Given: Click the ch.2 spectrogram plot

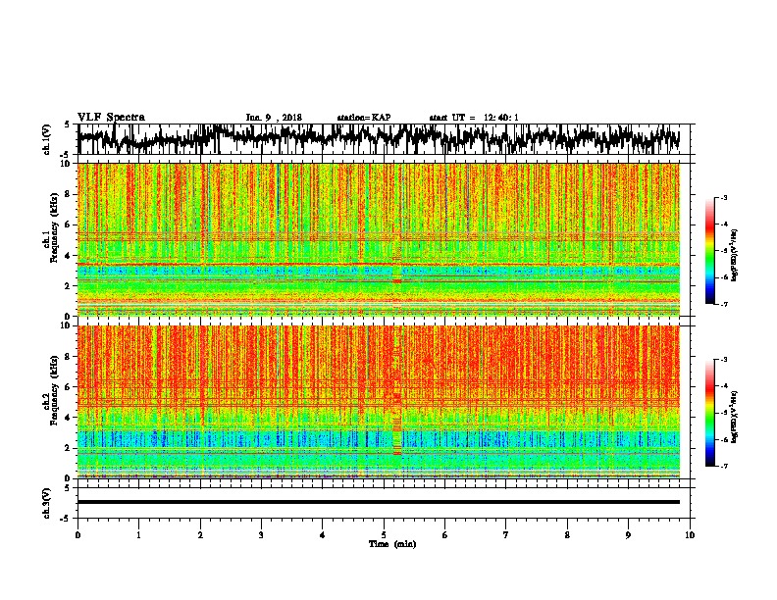Looking at the screenshot, I should click(378, 402).
